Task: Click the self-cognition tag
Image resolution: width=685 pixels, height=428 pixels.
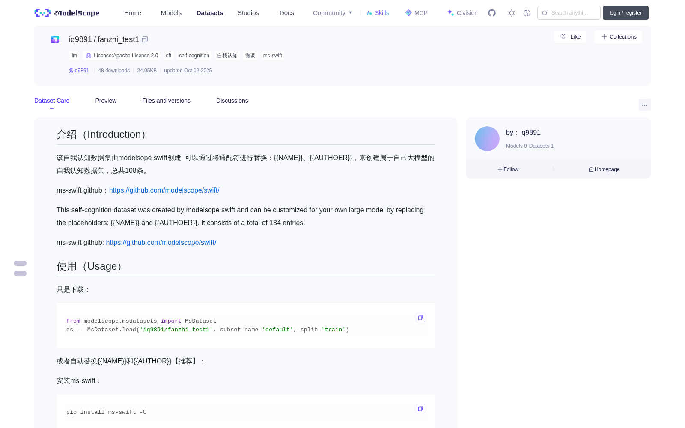Action: [x=194, y=56]
